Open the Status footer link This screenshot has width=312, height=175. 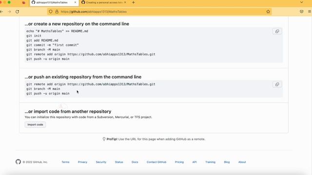[x=119, y=162]
